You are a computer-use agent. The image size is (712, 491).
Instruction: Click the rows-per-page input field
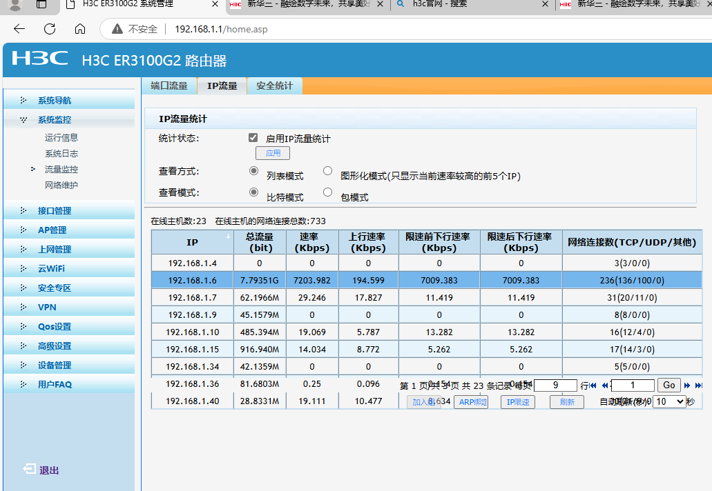[555, 385]
